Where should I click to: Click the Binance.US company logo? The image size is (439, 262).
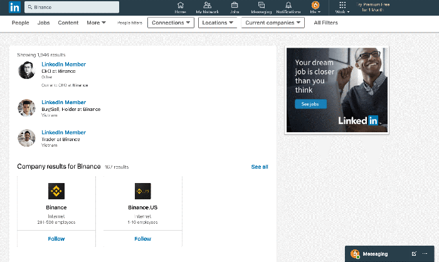[143, 191]
